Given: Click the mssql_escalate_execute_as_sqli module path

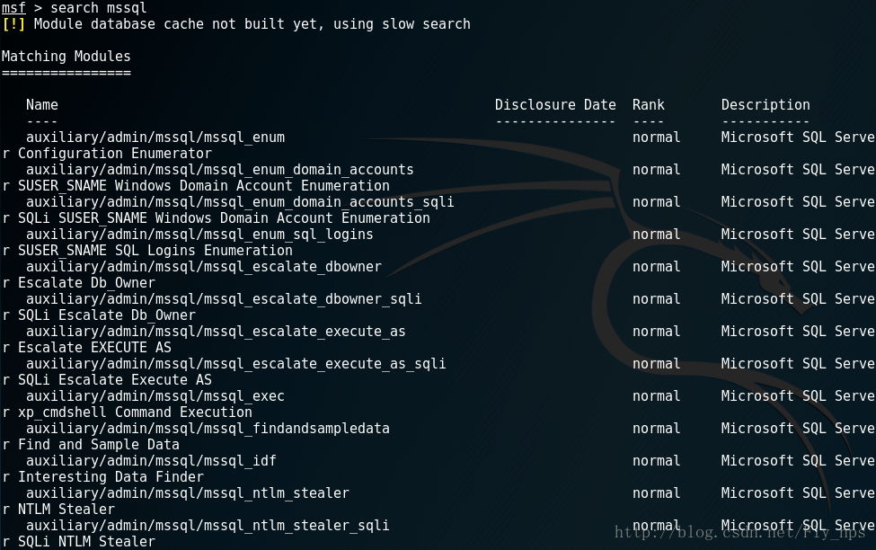Looking at the screenshot, I should 235,365.
